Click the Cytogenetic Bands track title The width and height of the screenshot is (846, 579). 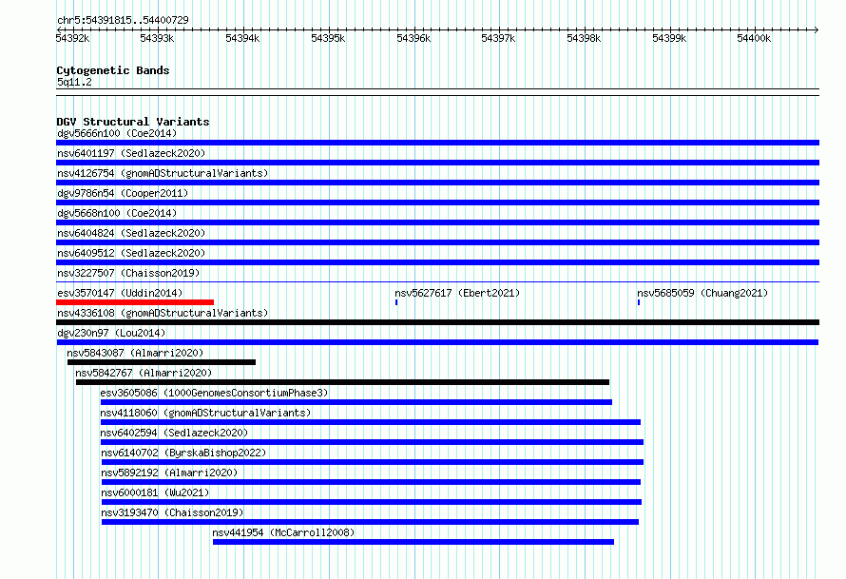(113, 70)
